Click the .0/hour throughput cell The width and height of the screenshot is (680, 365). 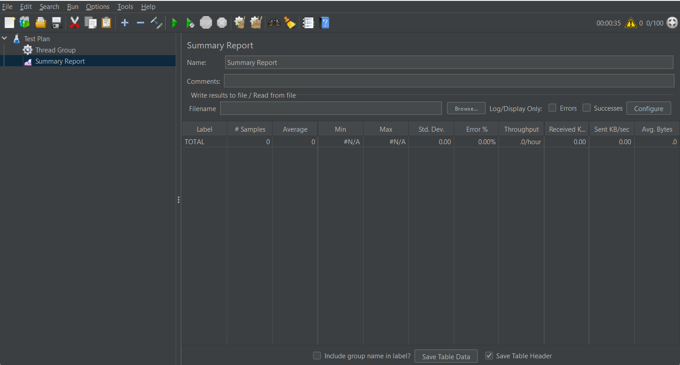pyautogui.click(x=521, y=142)
